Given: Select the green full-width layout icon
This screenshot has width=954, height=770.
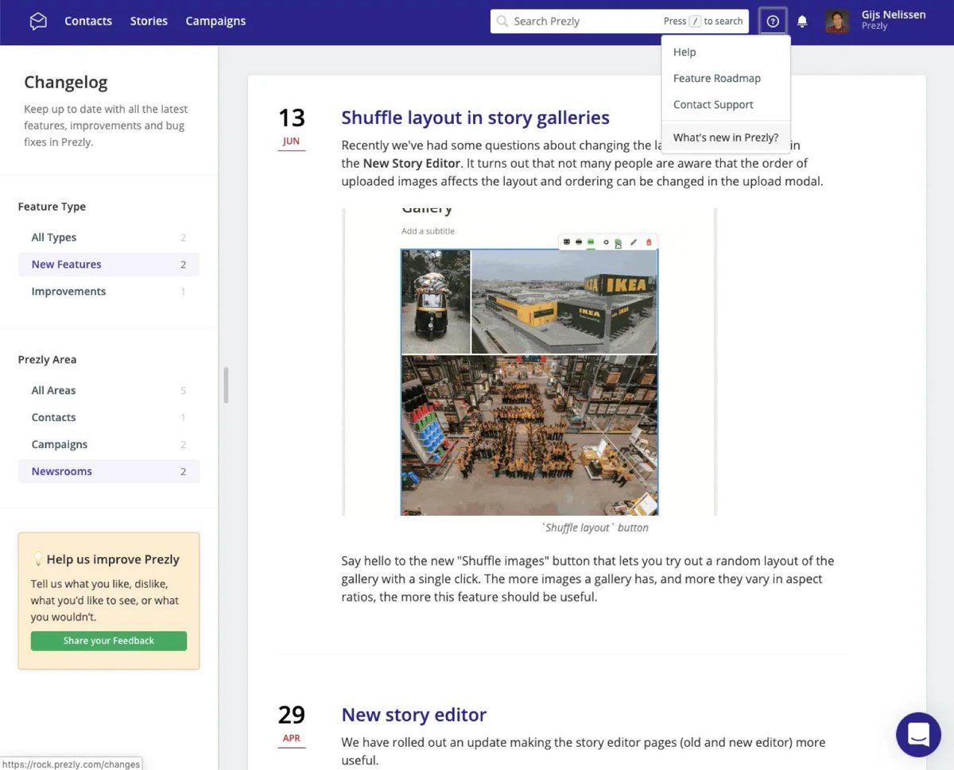Looking at the screenshot, I should pos(591,242).
